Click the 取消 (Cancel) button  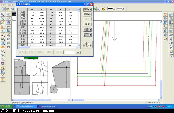(x=87, y=14)
